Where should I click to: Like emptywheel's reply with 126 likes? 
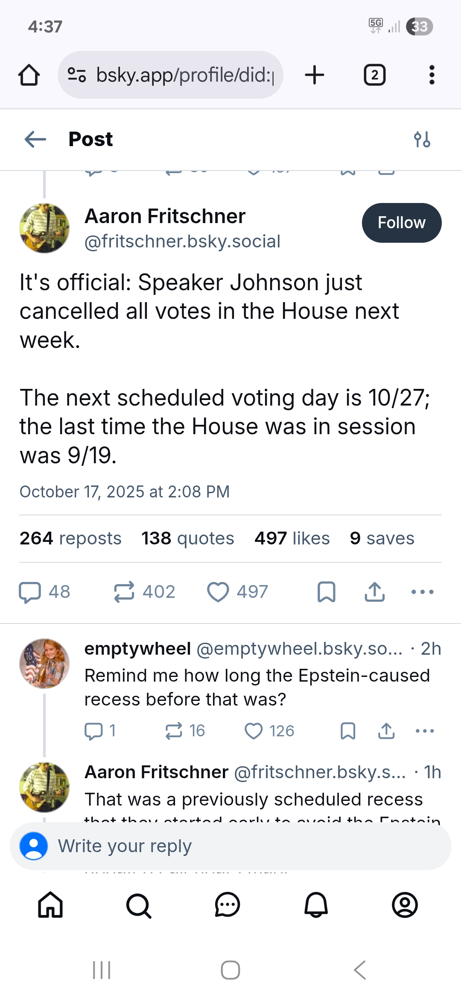269,731
